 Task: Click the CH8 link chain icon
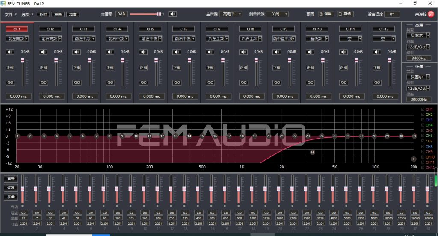tap(244, 83)
